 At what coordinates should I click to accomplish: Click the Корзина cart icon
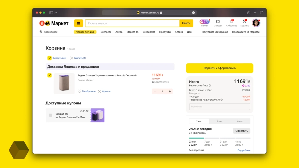(245, 22)
